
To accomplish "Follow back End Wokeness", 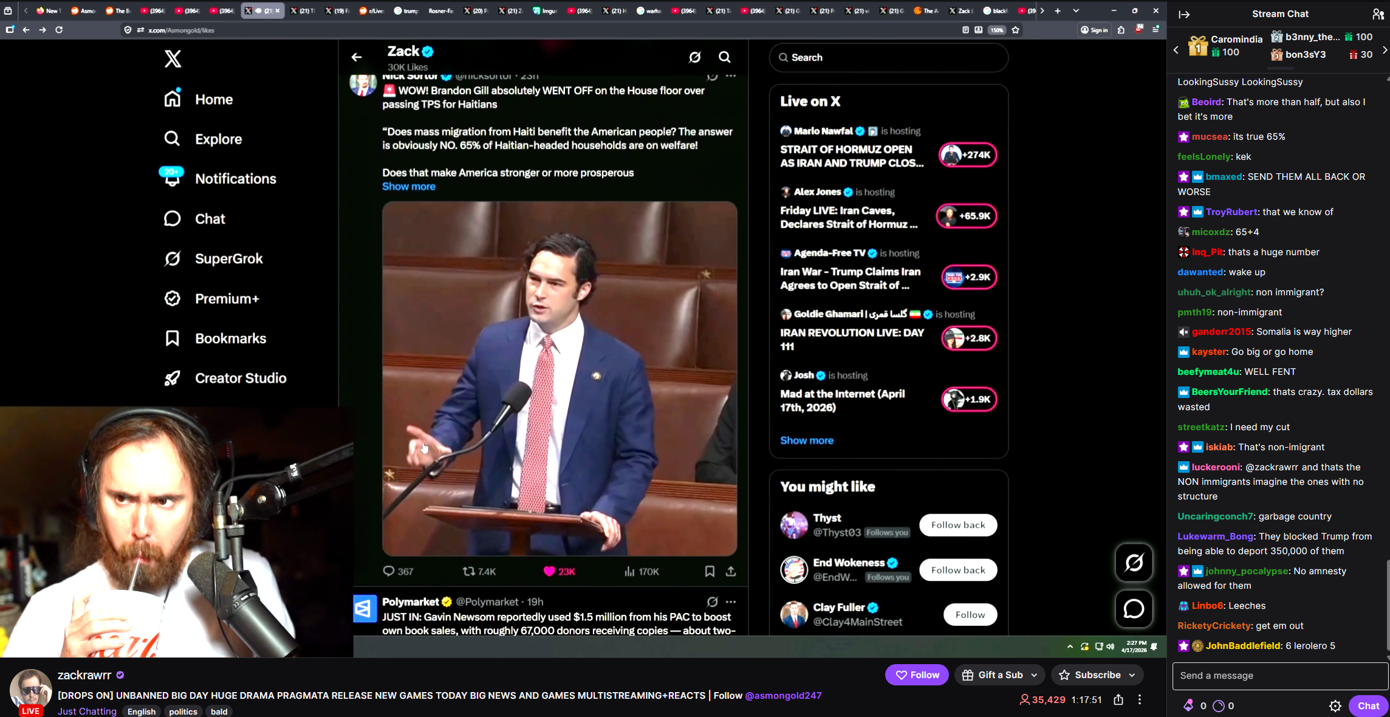I will pyautogui.click(x=957, y=570).
